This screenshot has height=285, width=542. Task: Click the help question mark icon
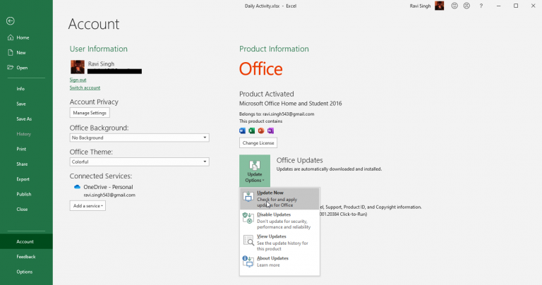click(x=481, y=6)
